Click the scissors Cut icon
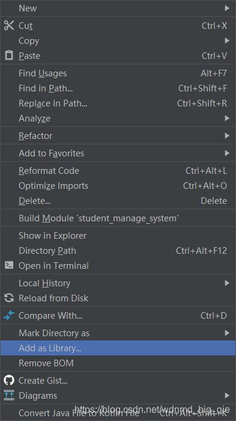The width and height of the screenshot is (236, 421). tap(9, 25)
